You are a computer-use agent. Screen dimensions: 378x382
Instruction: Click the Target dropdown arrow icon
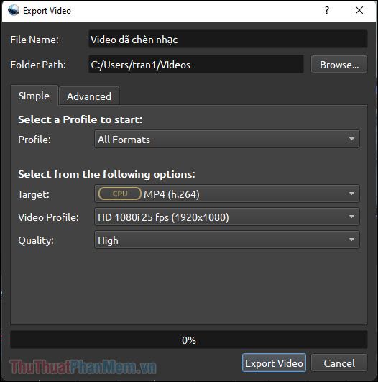(x=351, y=194)
